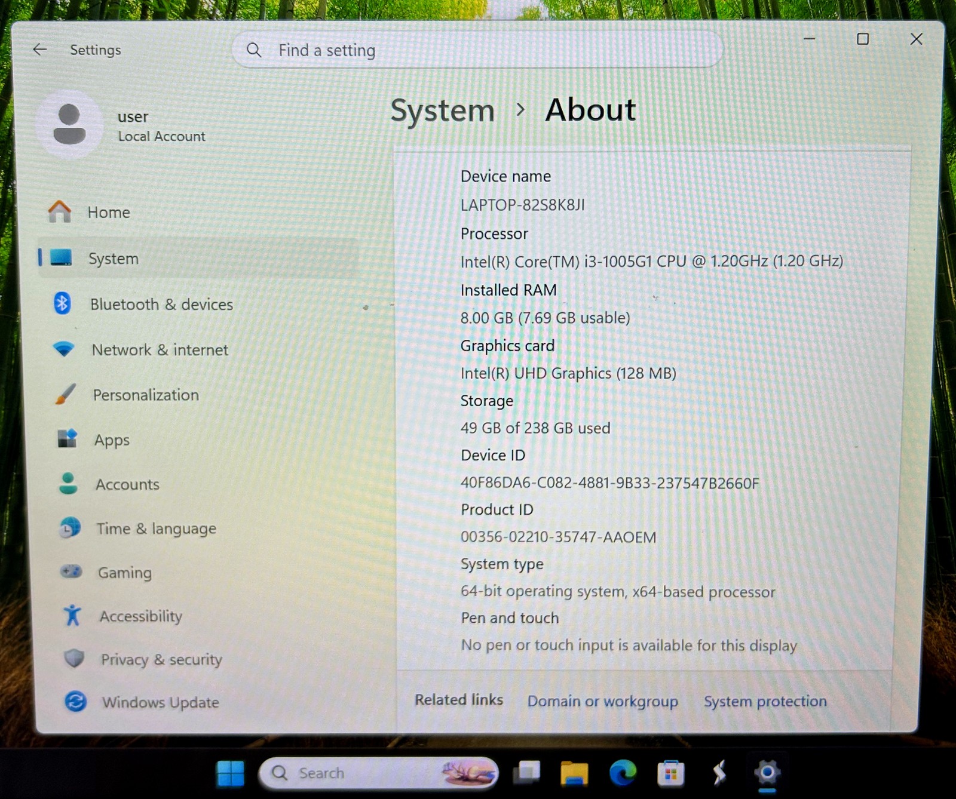Open the Windows Start menu

231,773
